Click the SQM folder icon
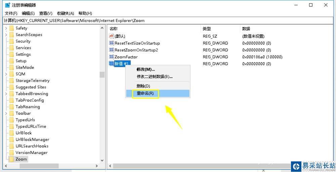 click(11, 74)
